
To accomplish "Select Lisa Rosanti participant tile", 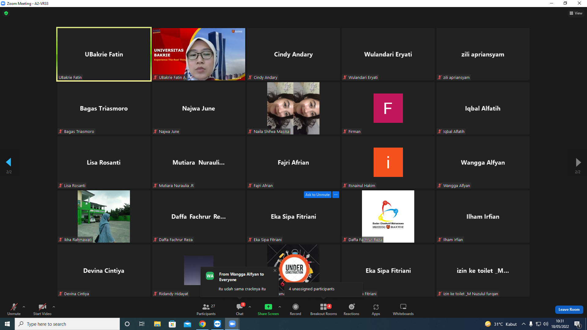I will point(104,162).
